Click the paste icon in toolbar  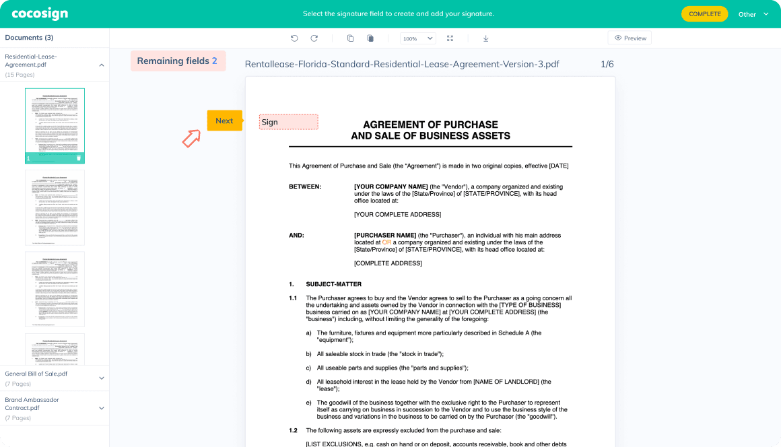pos(370,38)
